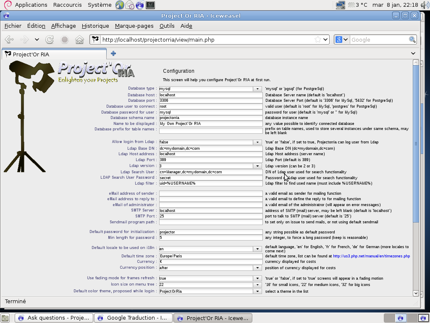This screenshot has height=323, width=430.
Task: Open the php.net timezones link
Action: click(x=371, y=256)
